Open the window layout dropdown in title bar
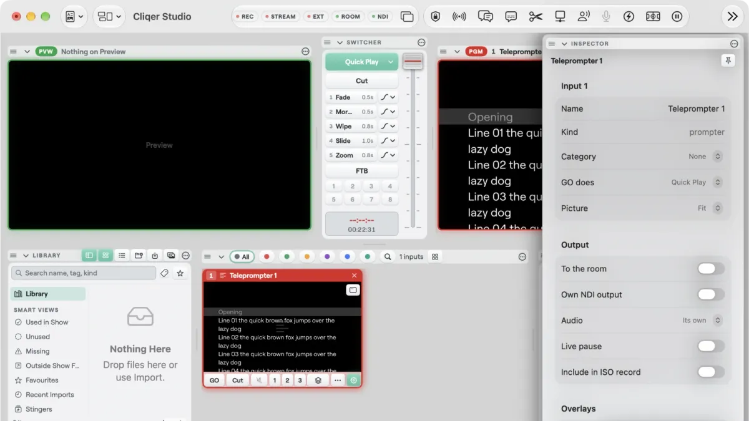Screen dimensions: 749x421 (x=110, y=17)
